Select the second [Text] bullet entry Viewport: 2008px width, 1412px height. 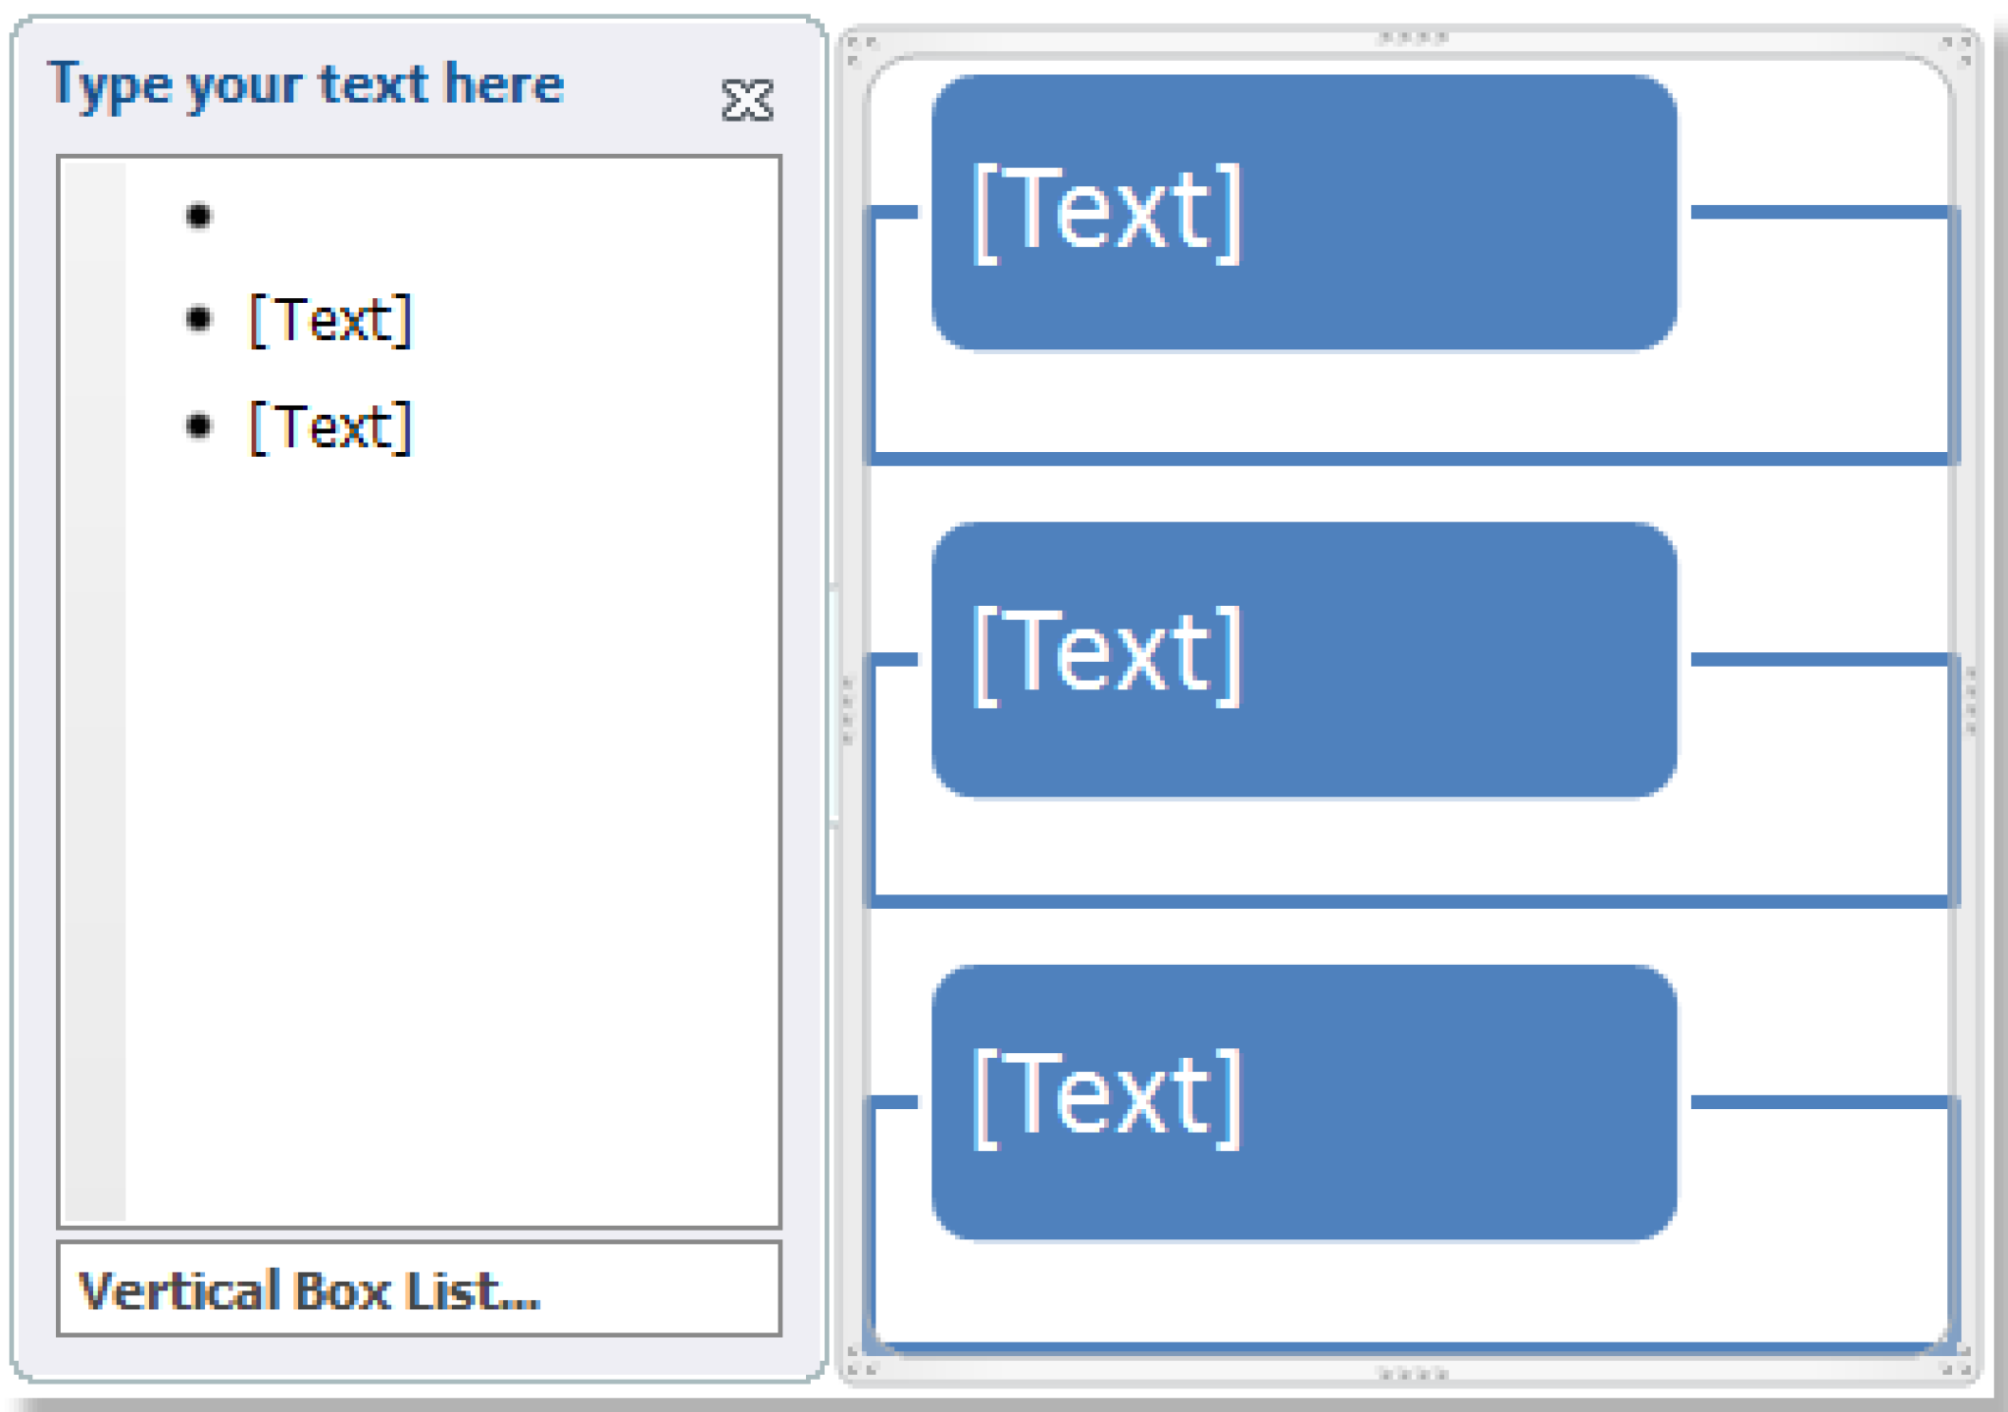pyautogui.click(x=328, y=318)
